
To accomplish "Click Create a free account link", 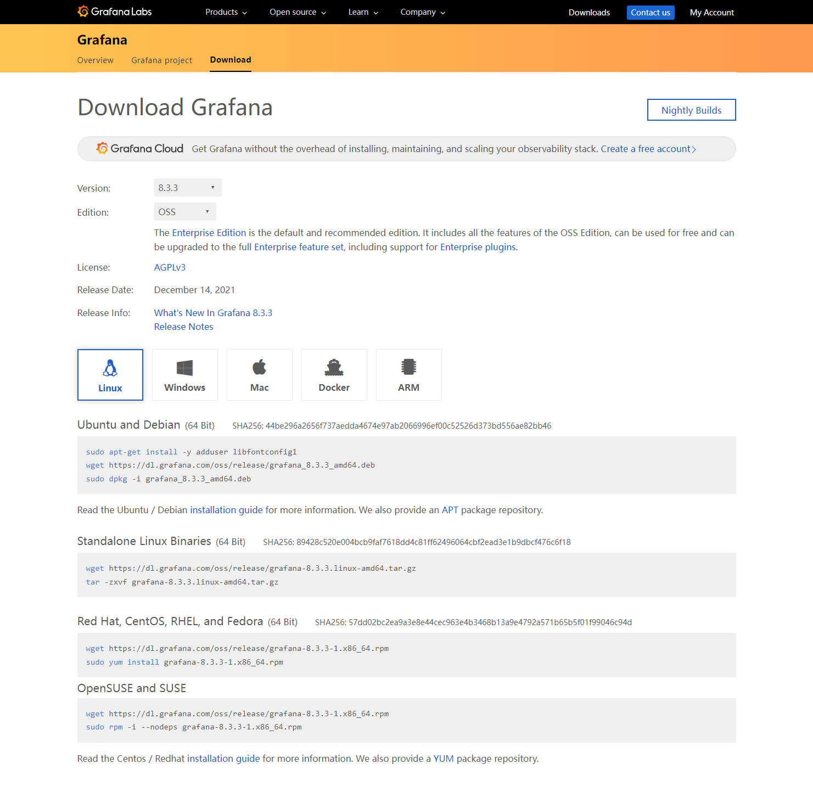I will click(648, 149).
